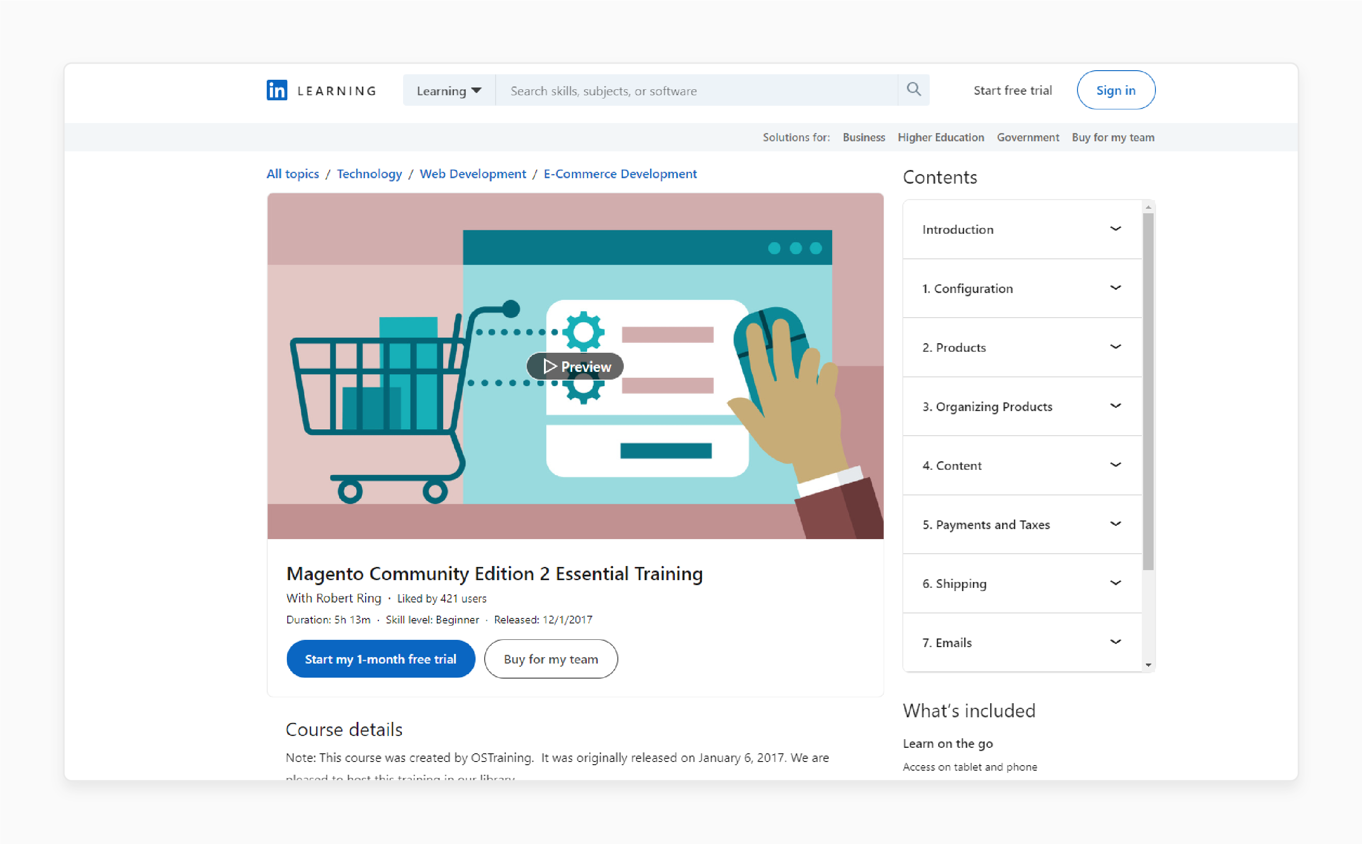This screenshot has width=1362, height=844.
Task: Expand the Introduction section
Action: tap(1022, 229)
